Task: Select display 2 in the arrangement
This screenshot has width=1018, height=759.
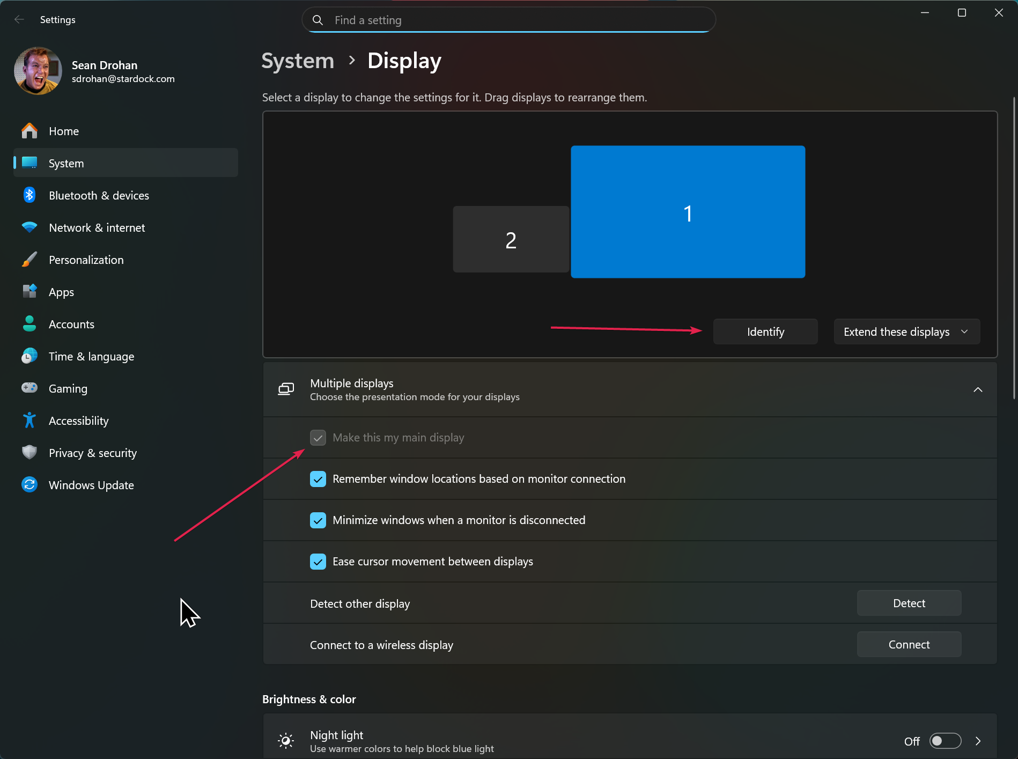Action: (511, 240)
